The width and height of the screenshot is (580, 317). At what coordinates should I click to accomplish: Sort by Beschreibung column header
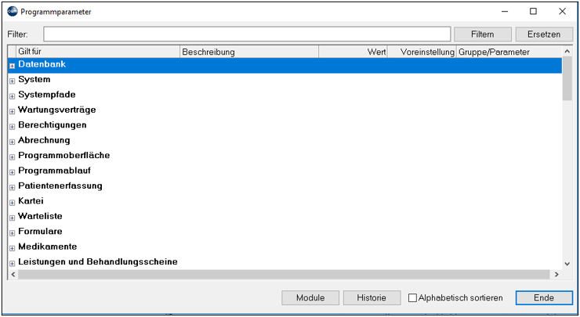point(249,52)
